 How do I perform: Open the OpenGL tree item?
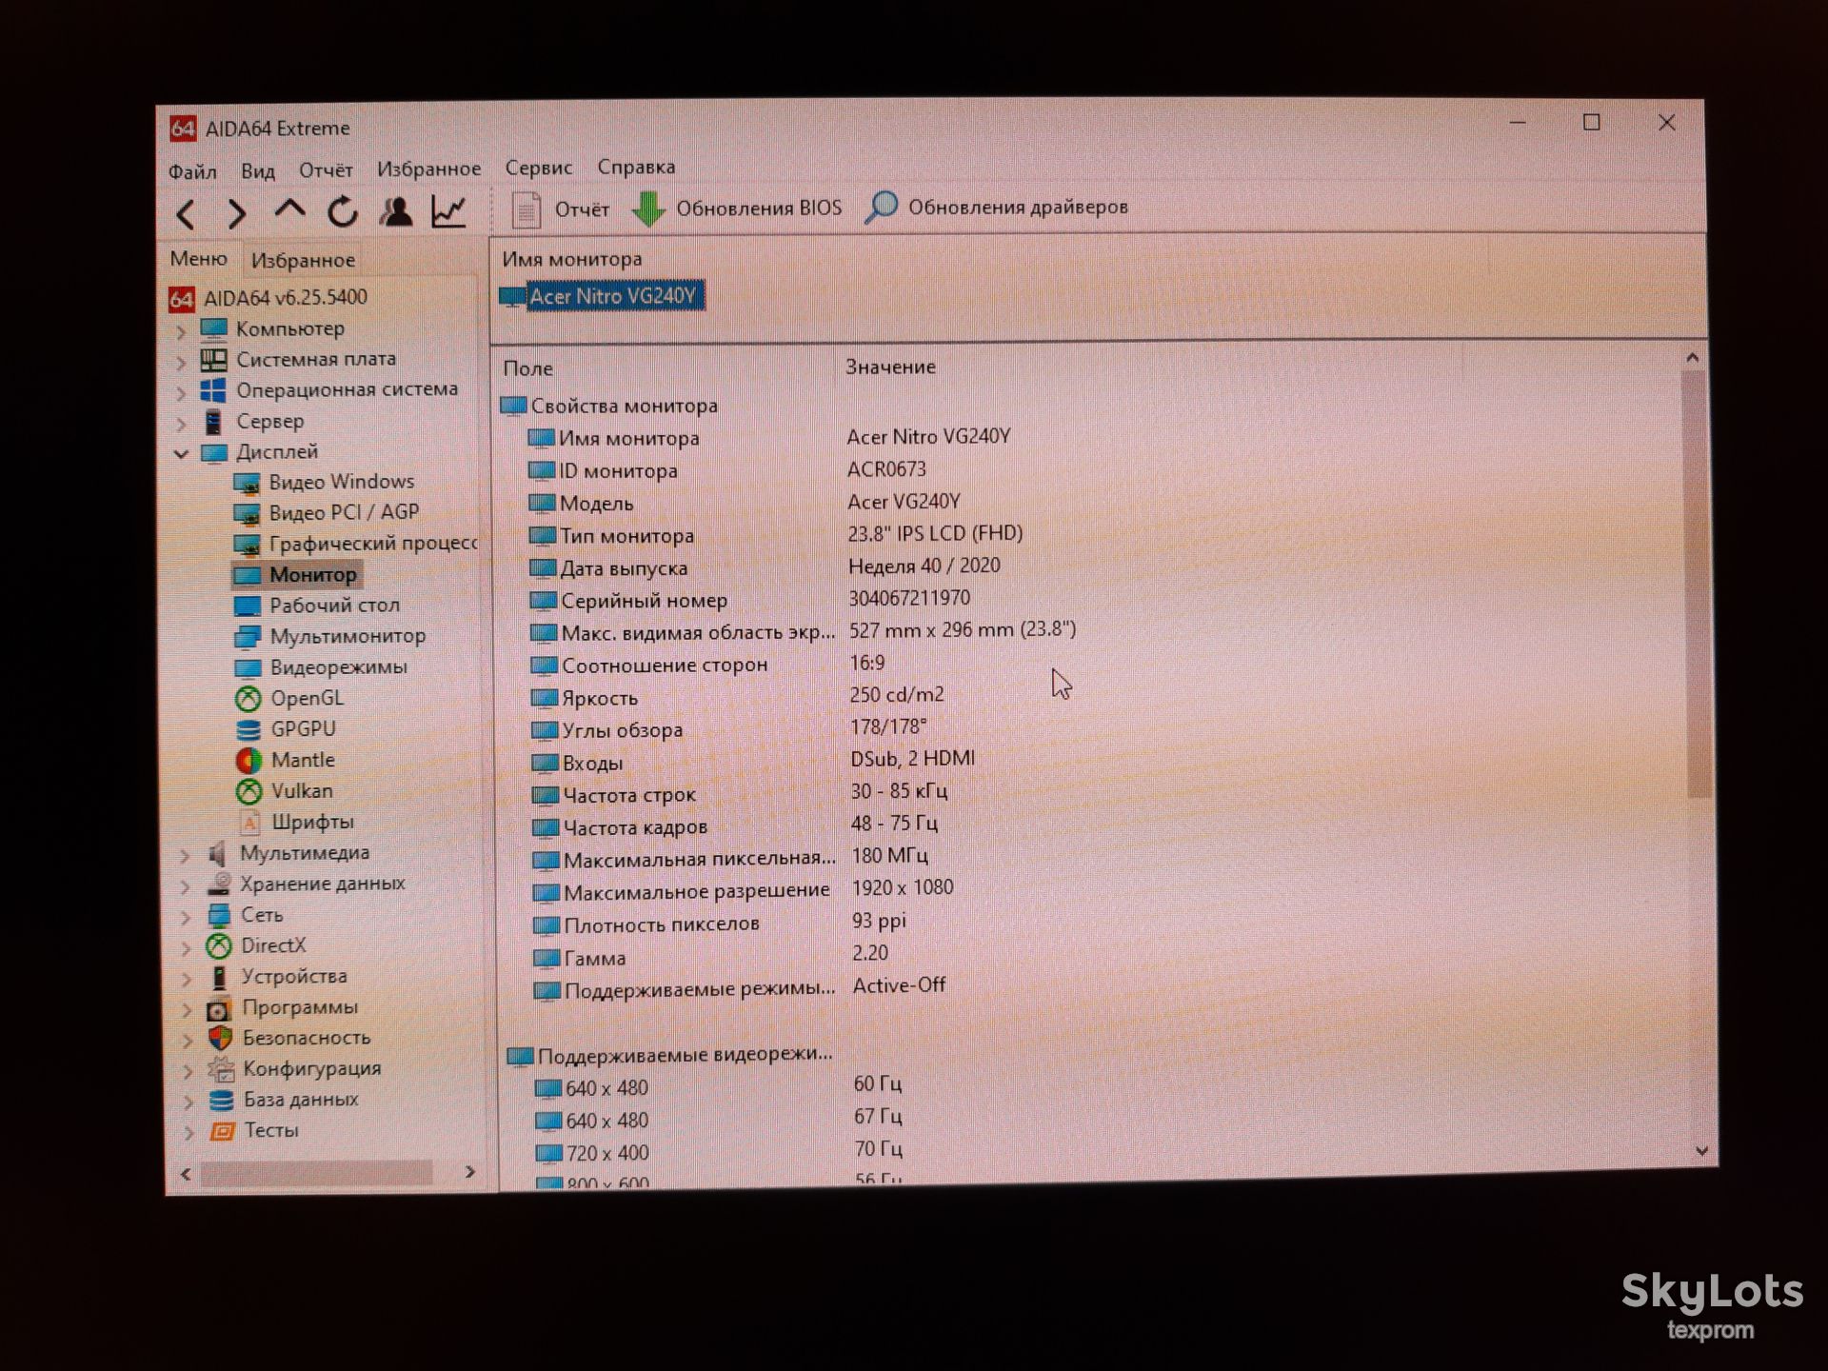pyautogui.click(x=289, y=698)
